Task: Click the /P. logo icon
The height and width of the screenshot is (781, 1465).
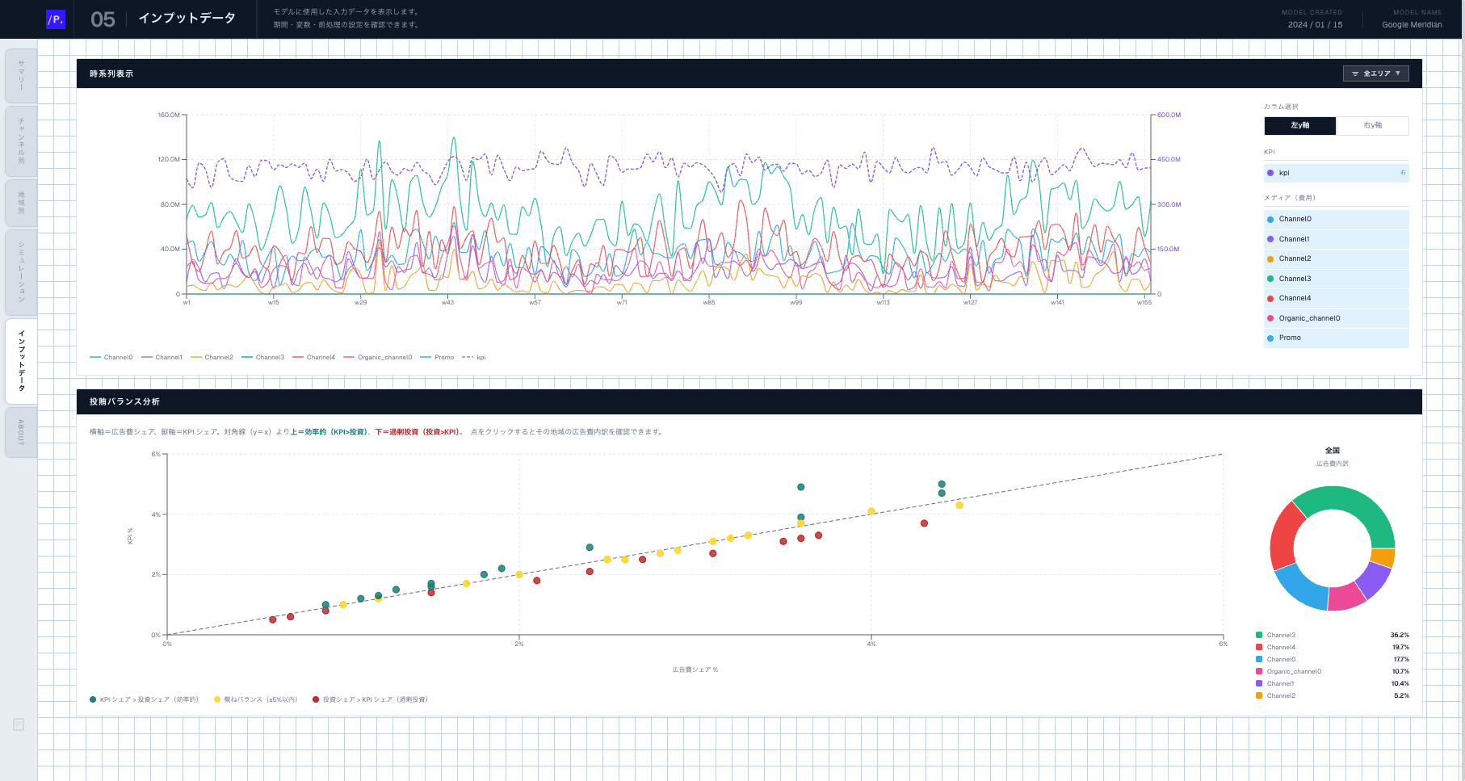Action: point(56,19)
